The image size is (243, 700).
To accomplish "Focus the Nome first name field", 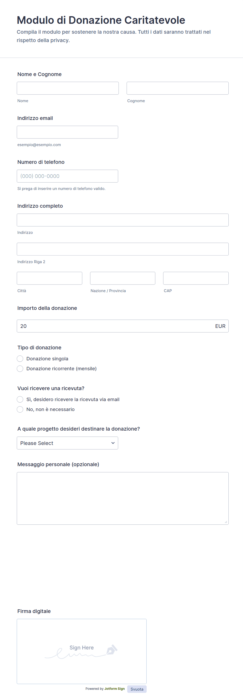I will click(x=68, y=88).
